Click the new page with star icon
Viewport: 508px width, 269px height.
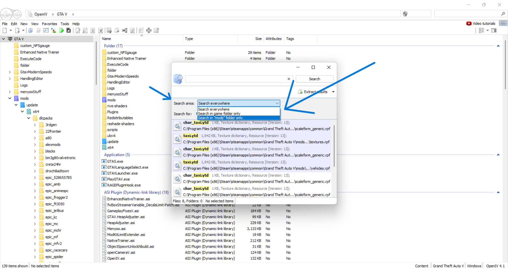pyautogui.click(x=156, y=30)
